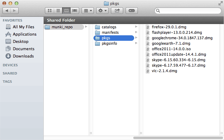Viewport: 224px width, 140px height.
Task: Click the Share toolbar button
Action: pyautogui.click(x=117, y=11)
